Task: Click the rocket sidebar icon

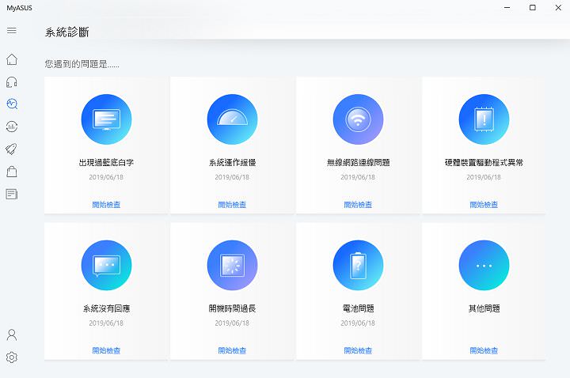Action: 12,149
